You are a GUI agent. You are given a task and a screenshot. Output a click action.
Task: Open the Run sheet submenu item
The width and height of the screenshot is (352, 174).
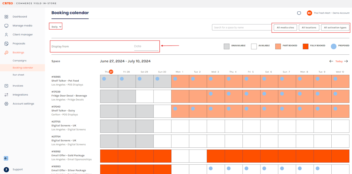tap(18, 75)
